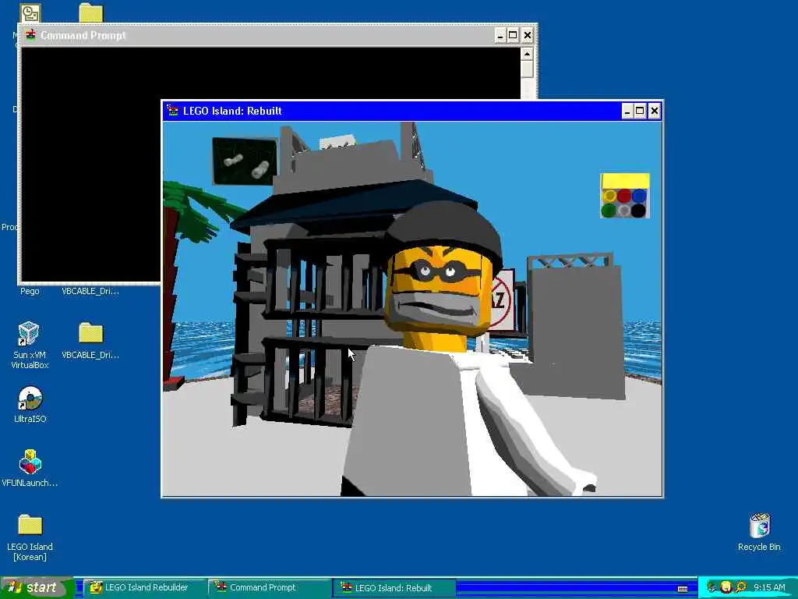Click the dark bricks picture panel in game
This screenshot has height=599, width=798.
tap(245, 161)
